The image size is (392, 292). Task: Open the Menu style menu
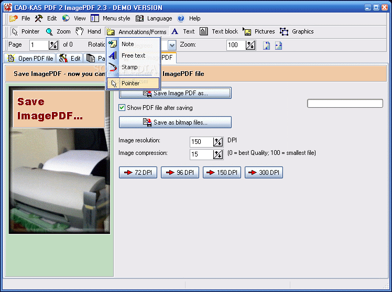point(116,18)
